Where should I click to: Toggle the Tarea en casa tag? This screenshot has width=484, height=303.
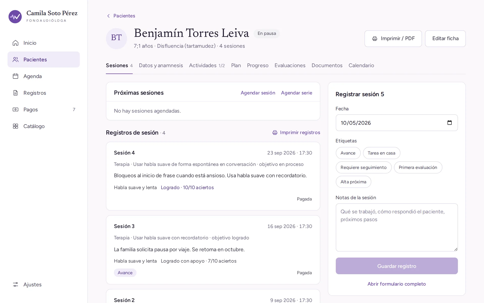(381, 153)
